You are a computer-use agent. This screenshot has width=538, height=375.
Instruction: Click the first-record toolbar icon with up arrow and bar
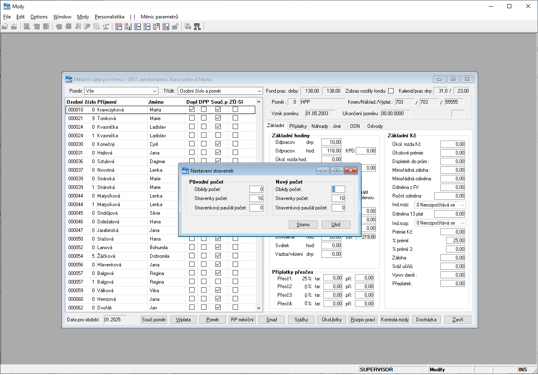click(x=119, y=27)
